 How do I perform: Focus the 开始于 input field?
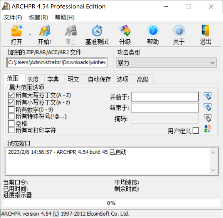165,97
